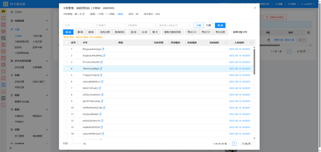Click the sort arrows on 入库时间 column
This screenshot has height=152, width=321.
click(251, 43)
